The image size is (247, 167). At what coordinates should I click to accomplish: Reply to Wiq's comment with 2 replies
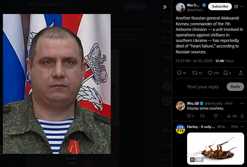(x=190, y=116)
